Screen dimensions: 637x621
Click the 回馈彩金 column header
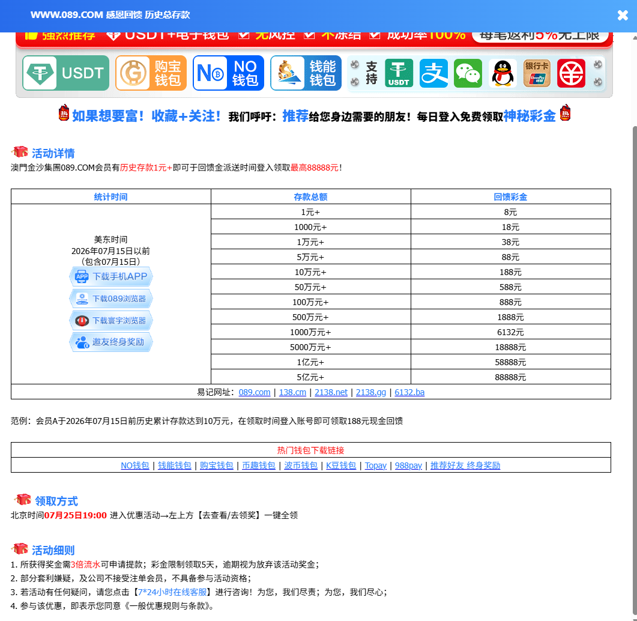510,197
